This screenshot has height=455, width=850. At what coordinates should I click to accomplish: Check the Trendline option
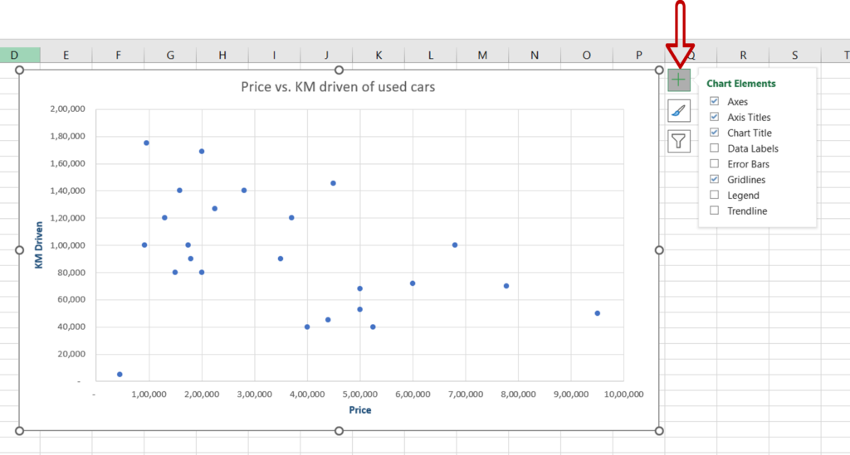[714, 211]
